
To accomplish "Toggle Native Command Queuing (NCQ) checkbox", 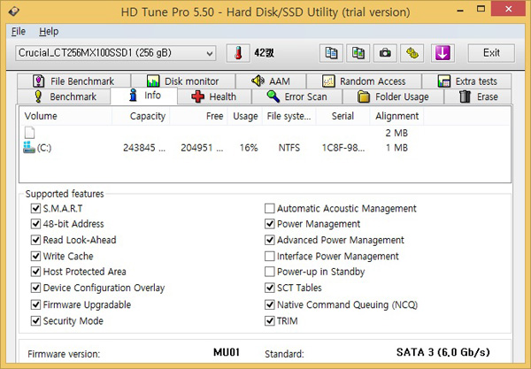I will (270, 304).
